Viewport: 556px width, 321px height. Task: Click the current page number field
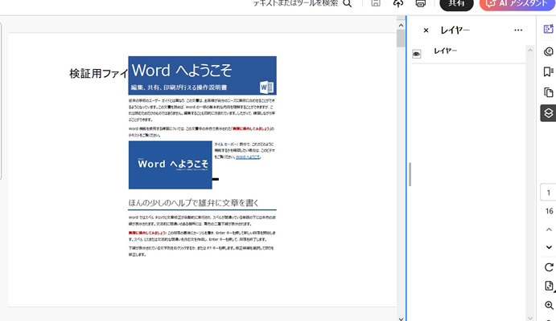tap(548, 193)
